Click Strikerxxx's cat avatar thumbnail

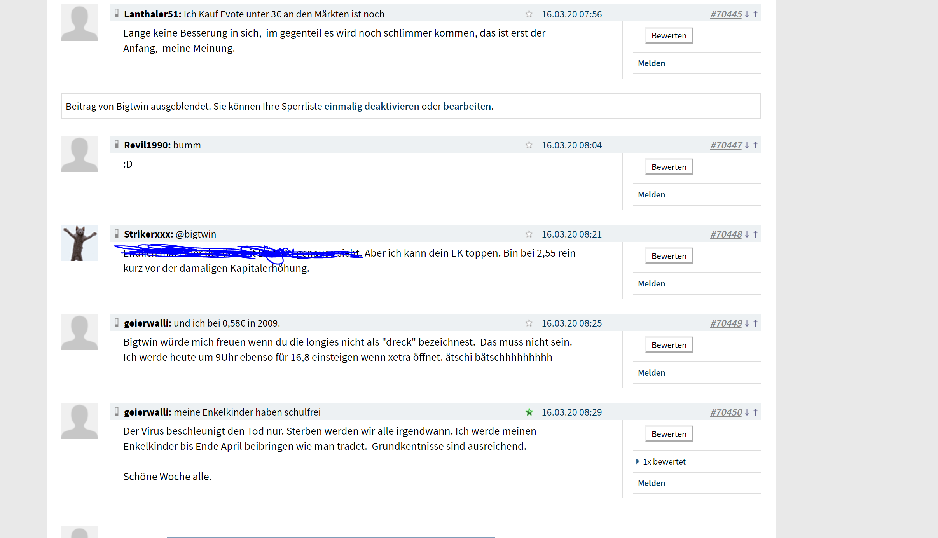[x=79, y=243]
